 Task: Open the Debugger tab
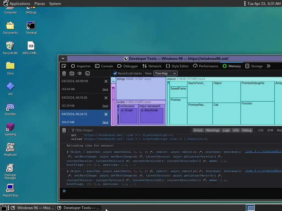coord(128,66)
